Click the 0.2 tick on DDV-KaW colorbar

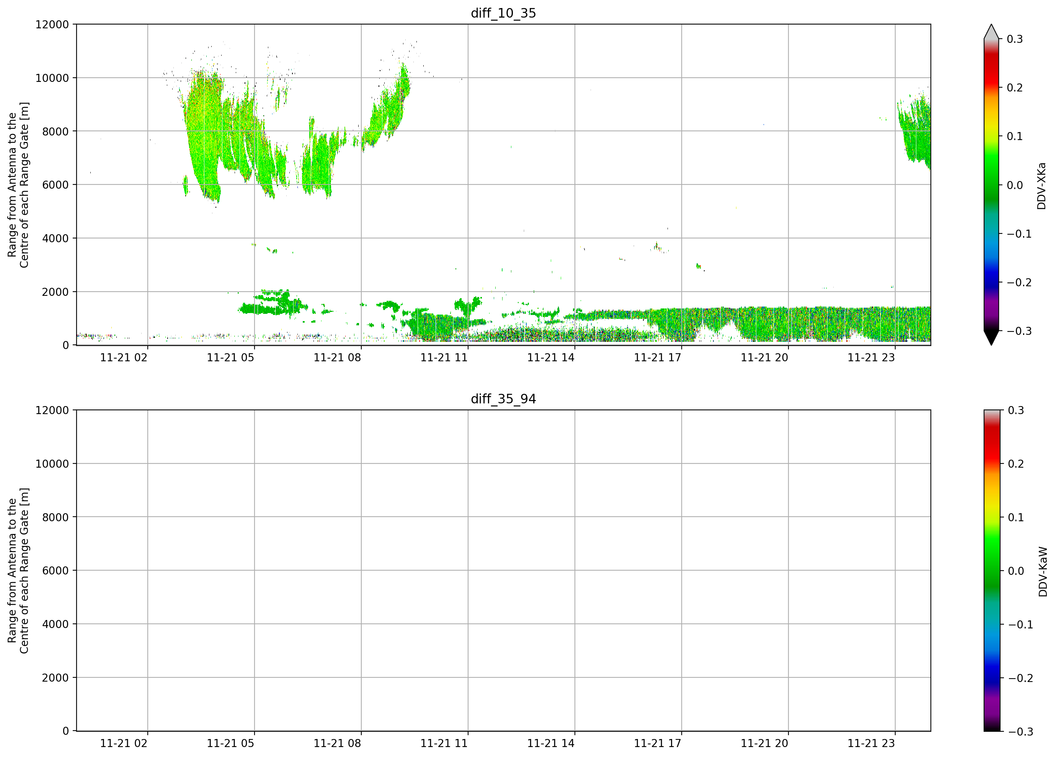click(1016, 464)
